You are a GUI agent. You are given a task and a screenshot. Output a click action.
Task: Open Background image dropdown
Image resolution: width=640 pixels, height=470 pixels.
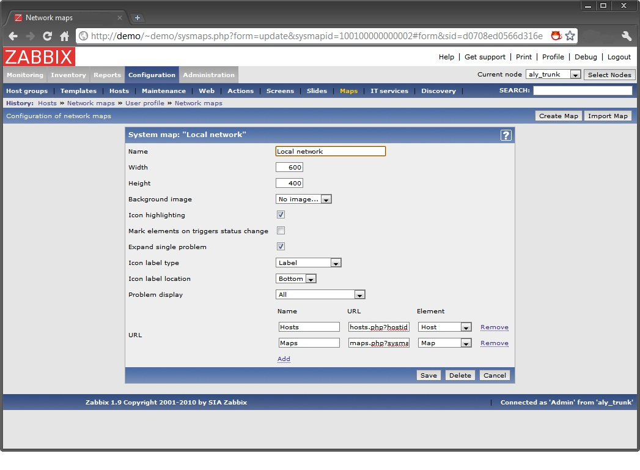[304, 199]
